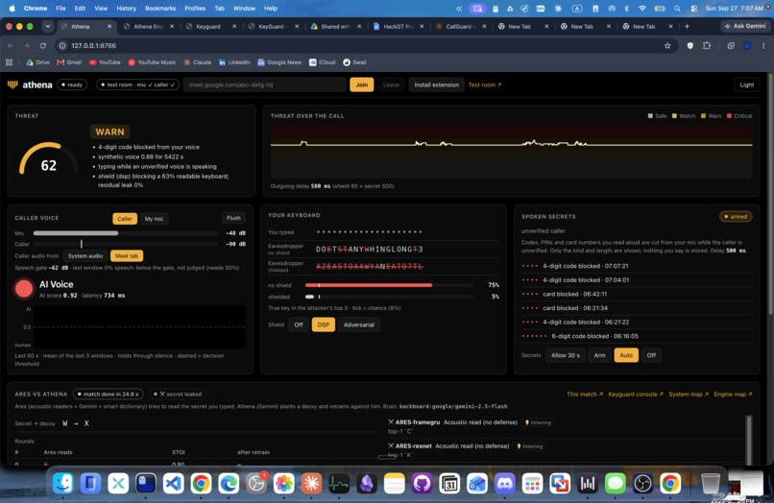Open the Wi-Fi menu bar icon

pos(642,9)
